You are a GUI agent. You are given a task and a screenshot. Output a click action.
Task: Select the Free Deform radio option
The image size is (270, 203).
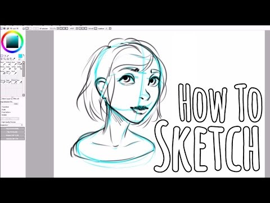tap(1, 112)
